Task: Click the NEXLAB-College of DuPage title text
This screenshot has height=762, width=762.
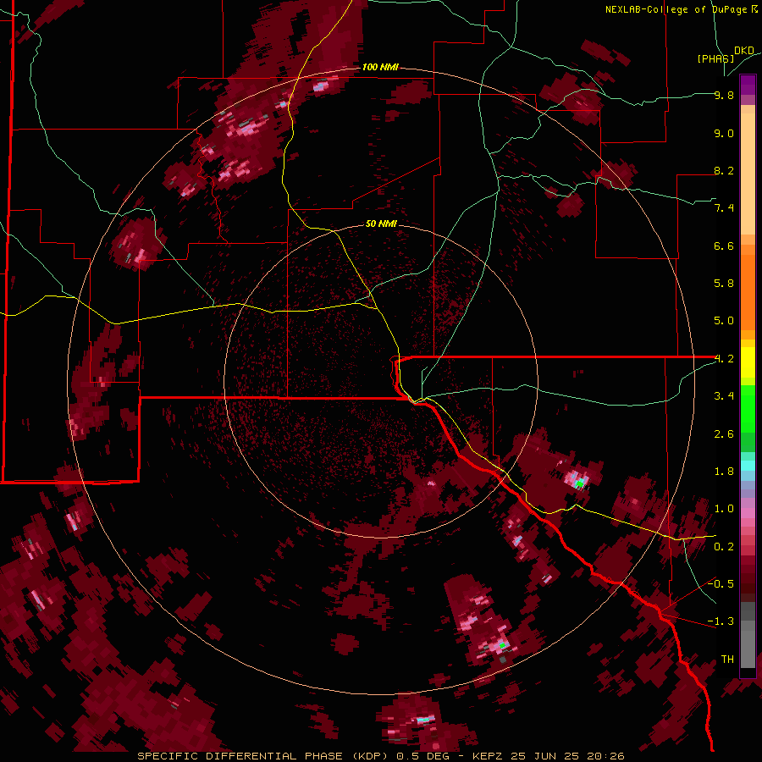Action: pyautogui.click(x=677, y=9)
